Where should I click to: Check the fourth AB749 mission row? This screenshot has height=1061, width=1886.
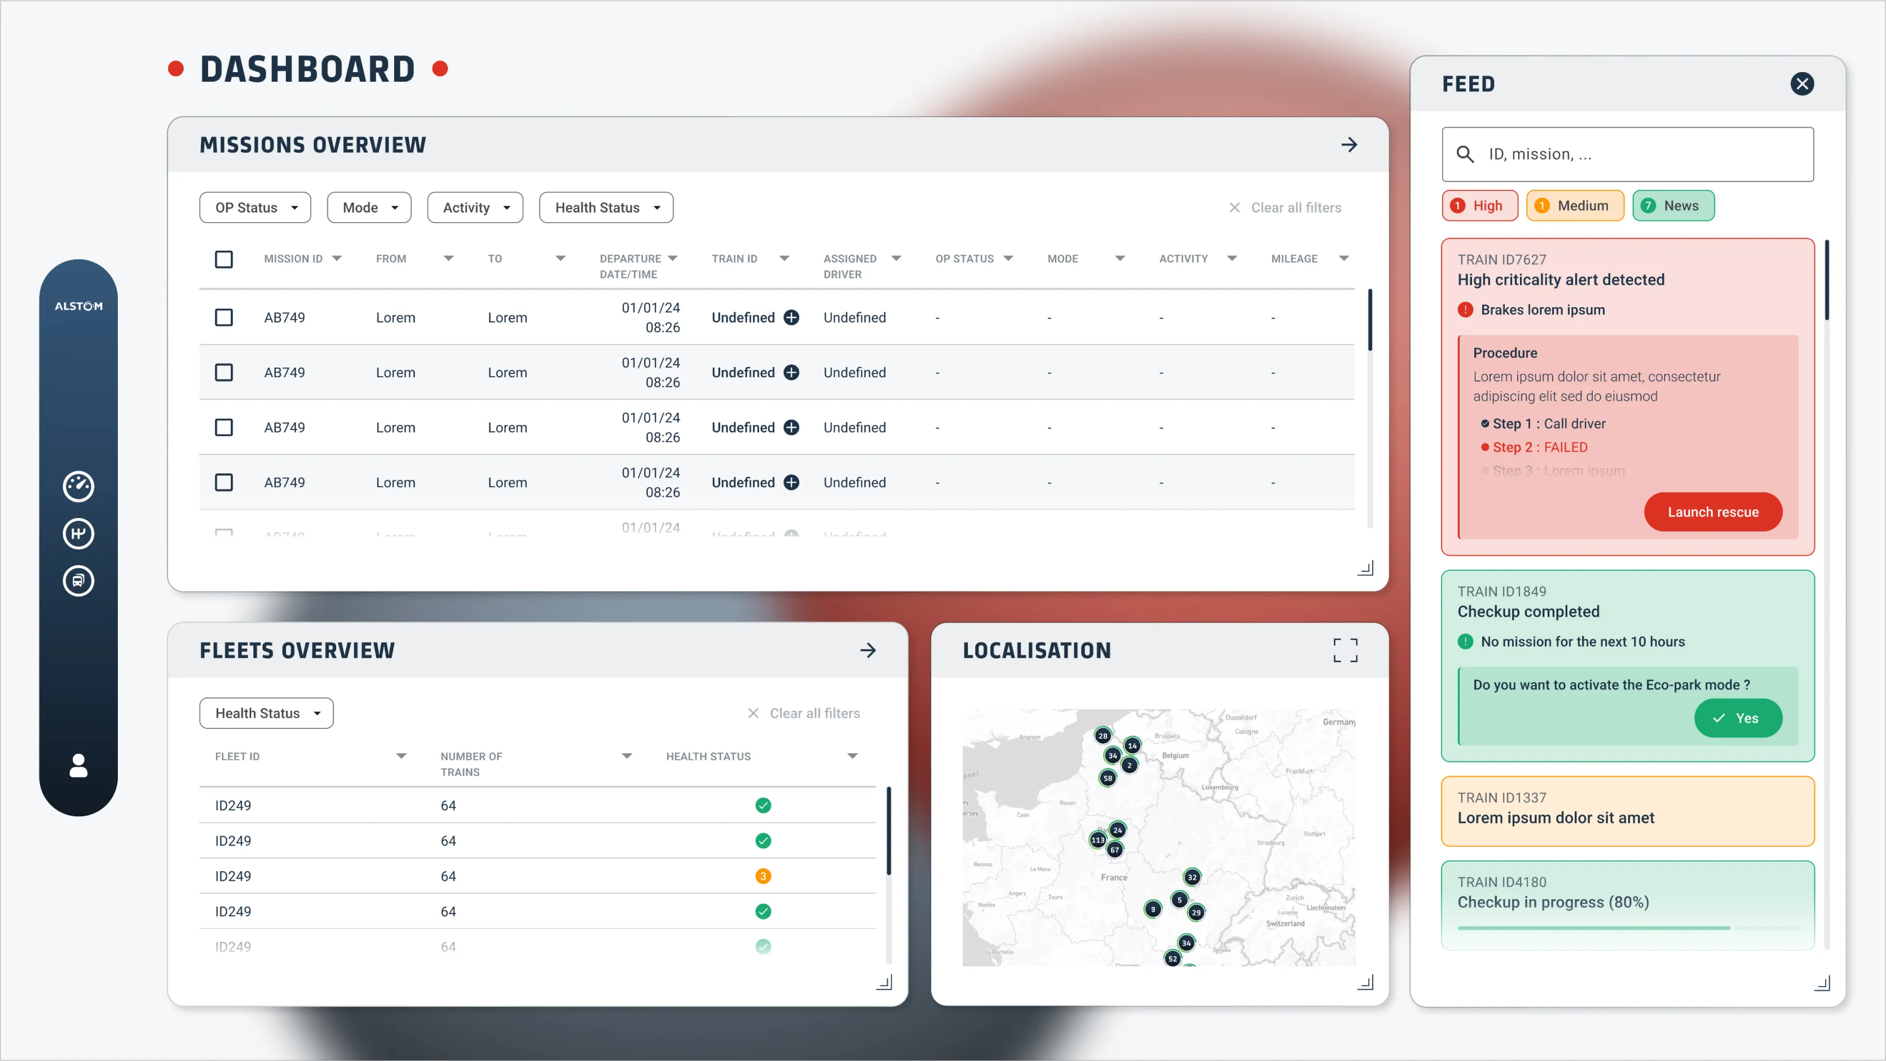point(224,482)
